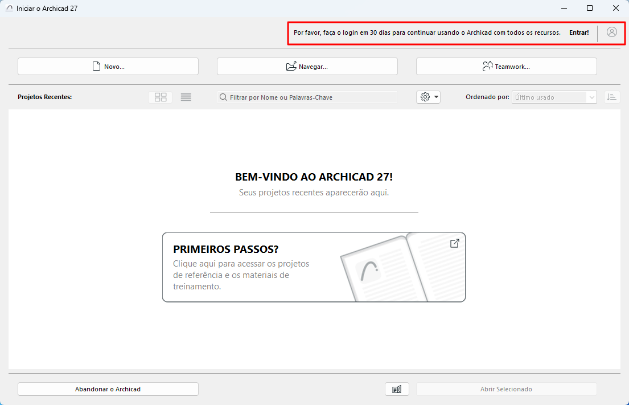629x405 pixels.
Task: Minimize the Archicad start window
Action: pos(564,8)
